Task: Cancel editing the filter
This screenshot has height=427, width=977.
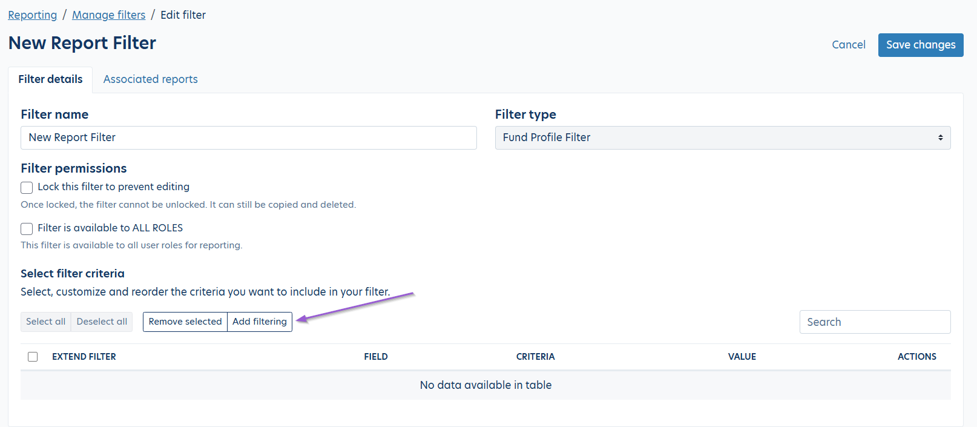Action: (848, 45)
